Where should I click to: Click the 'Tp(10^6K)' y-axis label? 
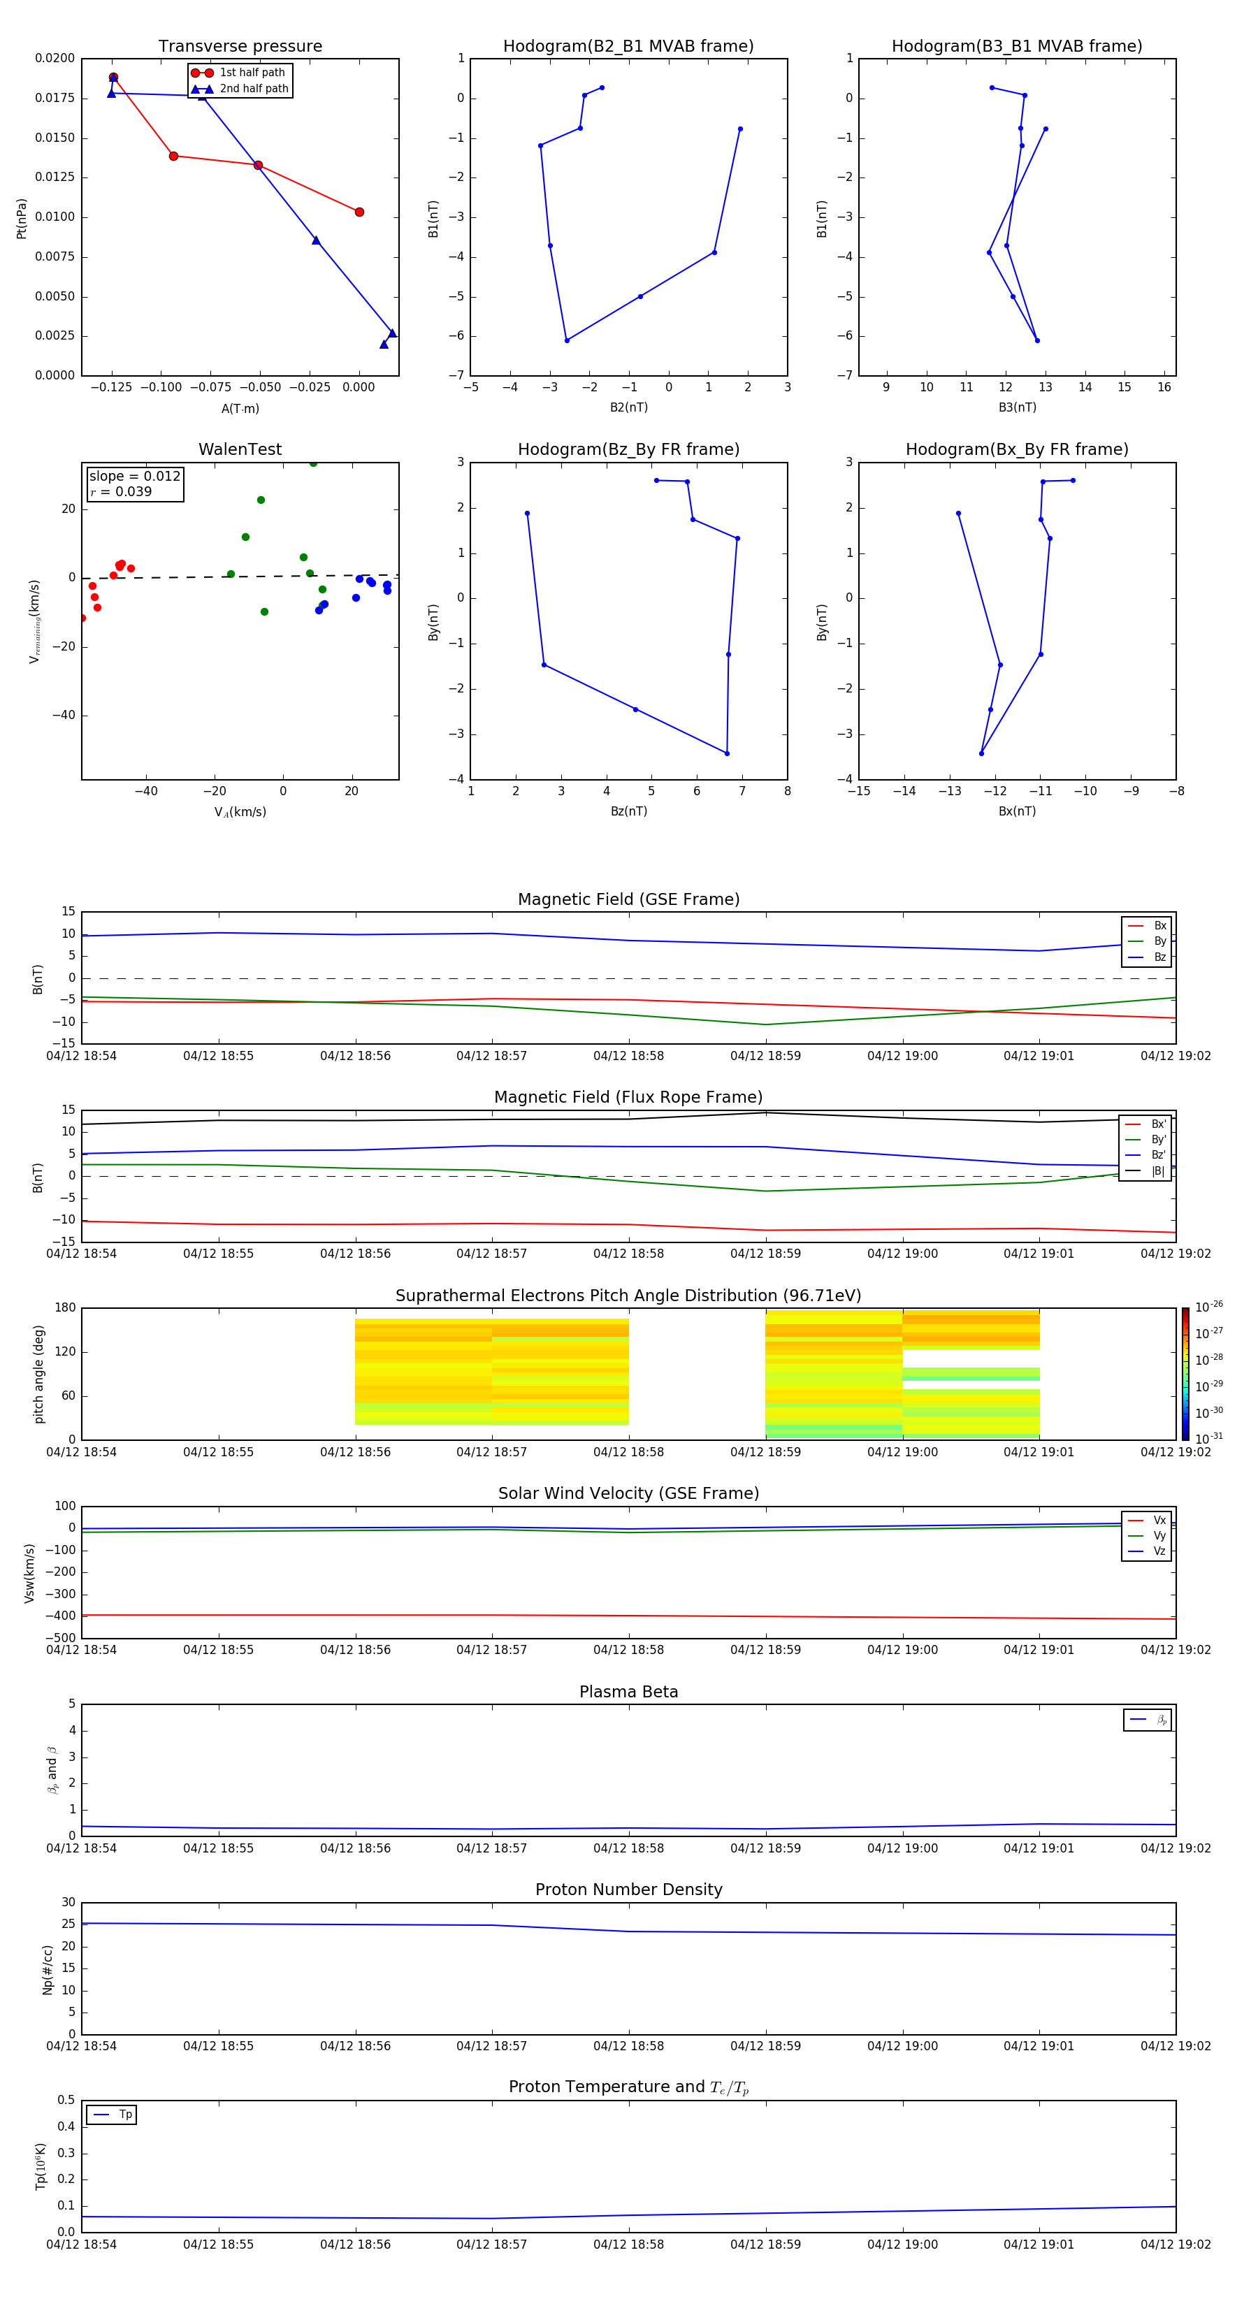click(41, 2166)
